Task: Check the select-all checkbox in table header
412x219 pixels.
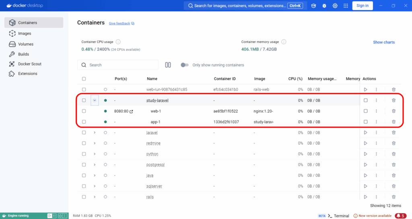Action: (x=84, y=79)
